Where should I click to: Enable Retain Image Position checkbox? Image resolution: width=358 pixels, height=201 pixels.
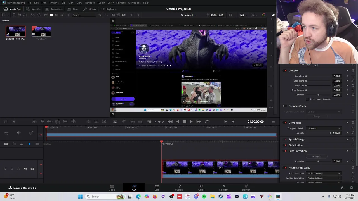(x=307, y=99)
